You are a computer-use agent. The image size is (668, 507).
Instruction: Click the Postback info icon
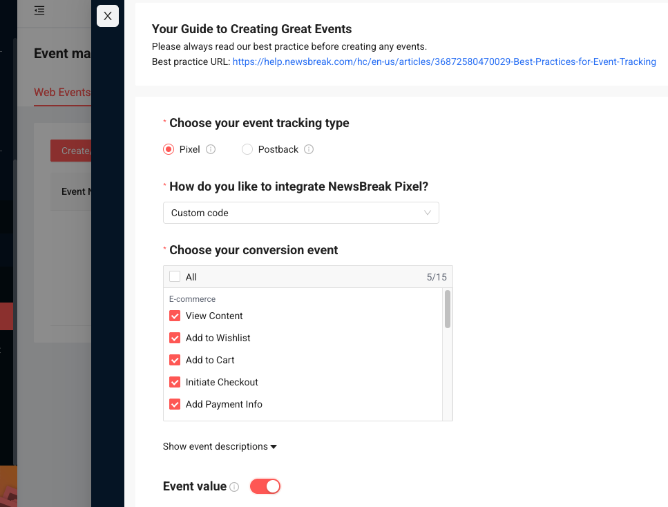click(x=309, y=149)
